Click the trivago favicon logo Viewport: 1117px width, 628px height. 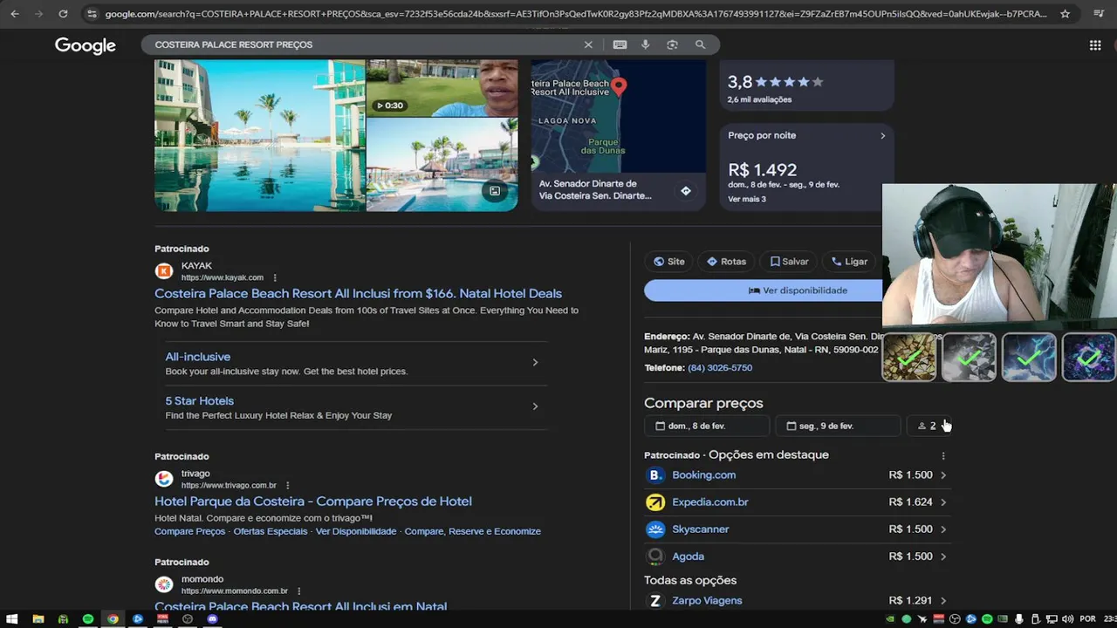point(164,479)
